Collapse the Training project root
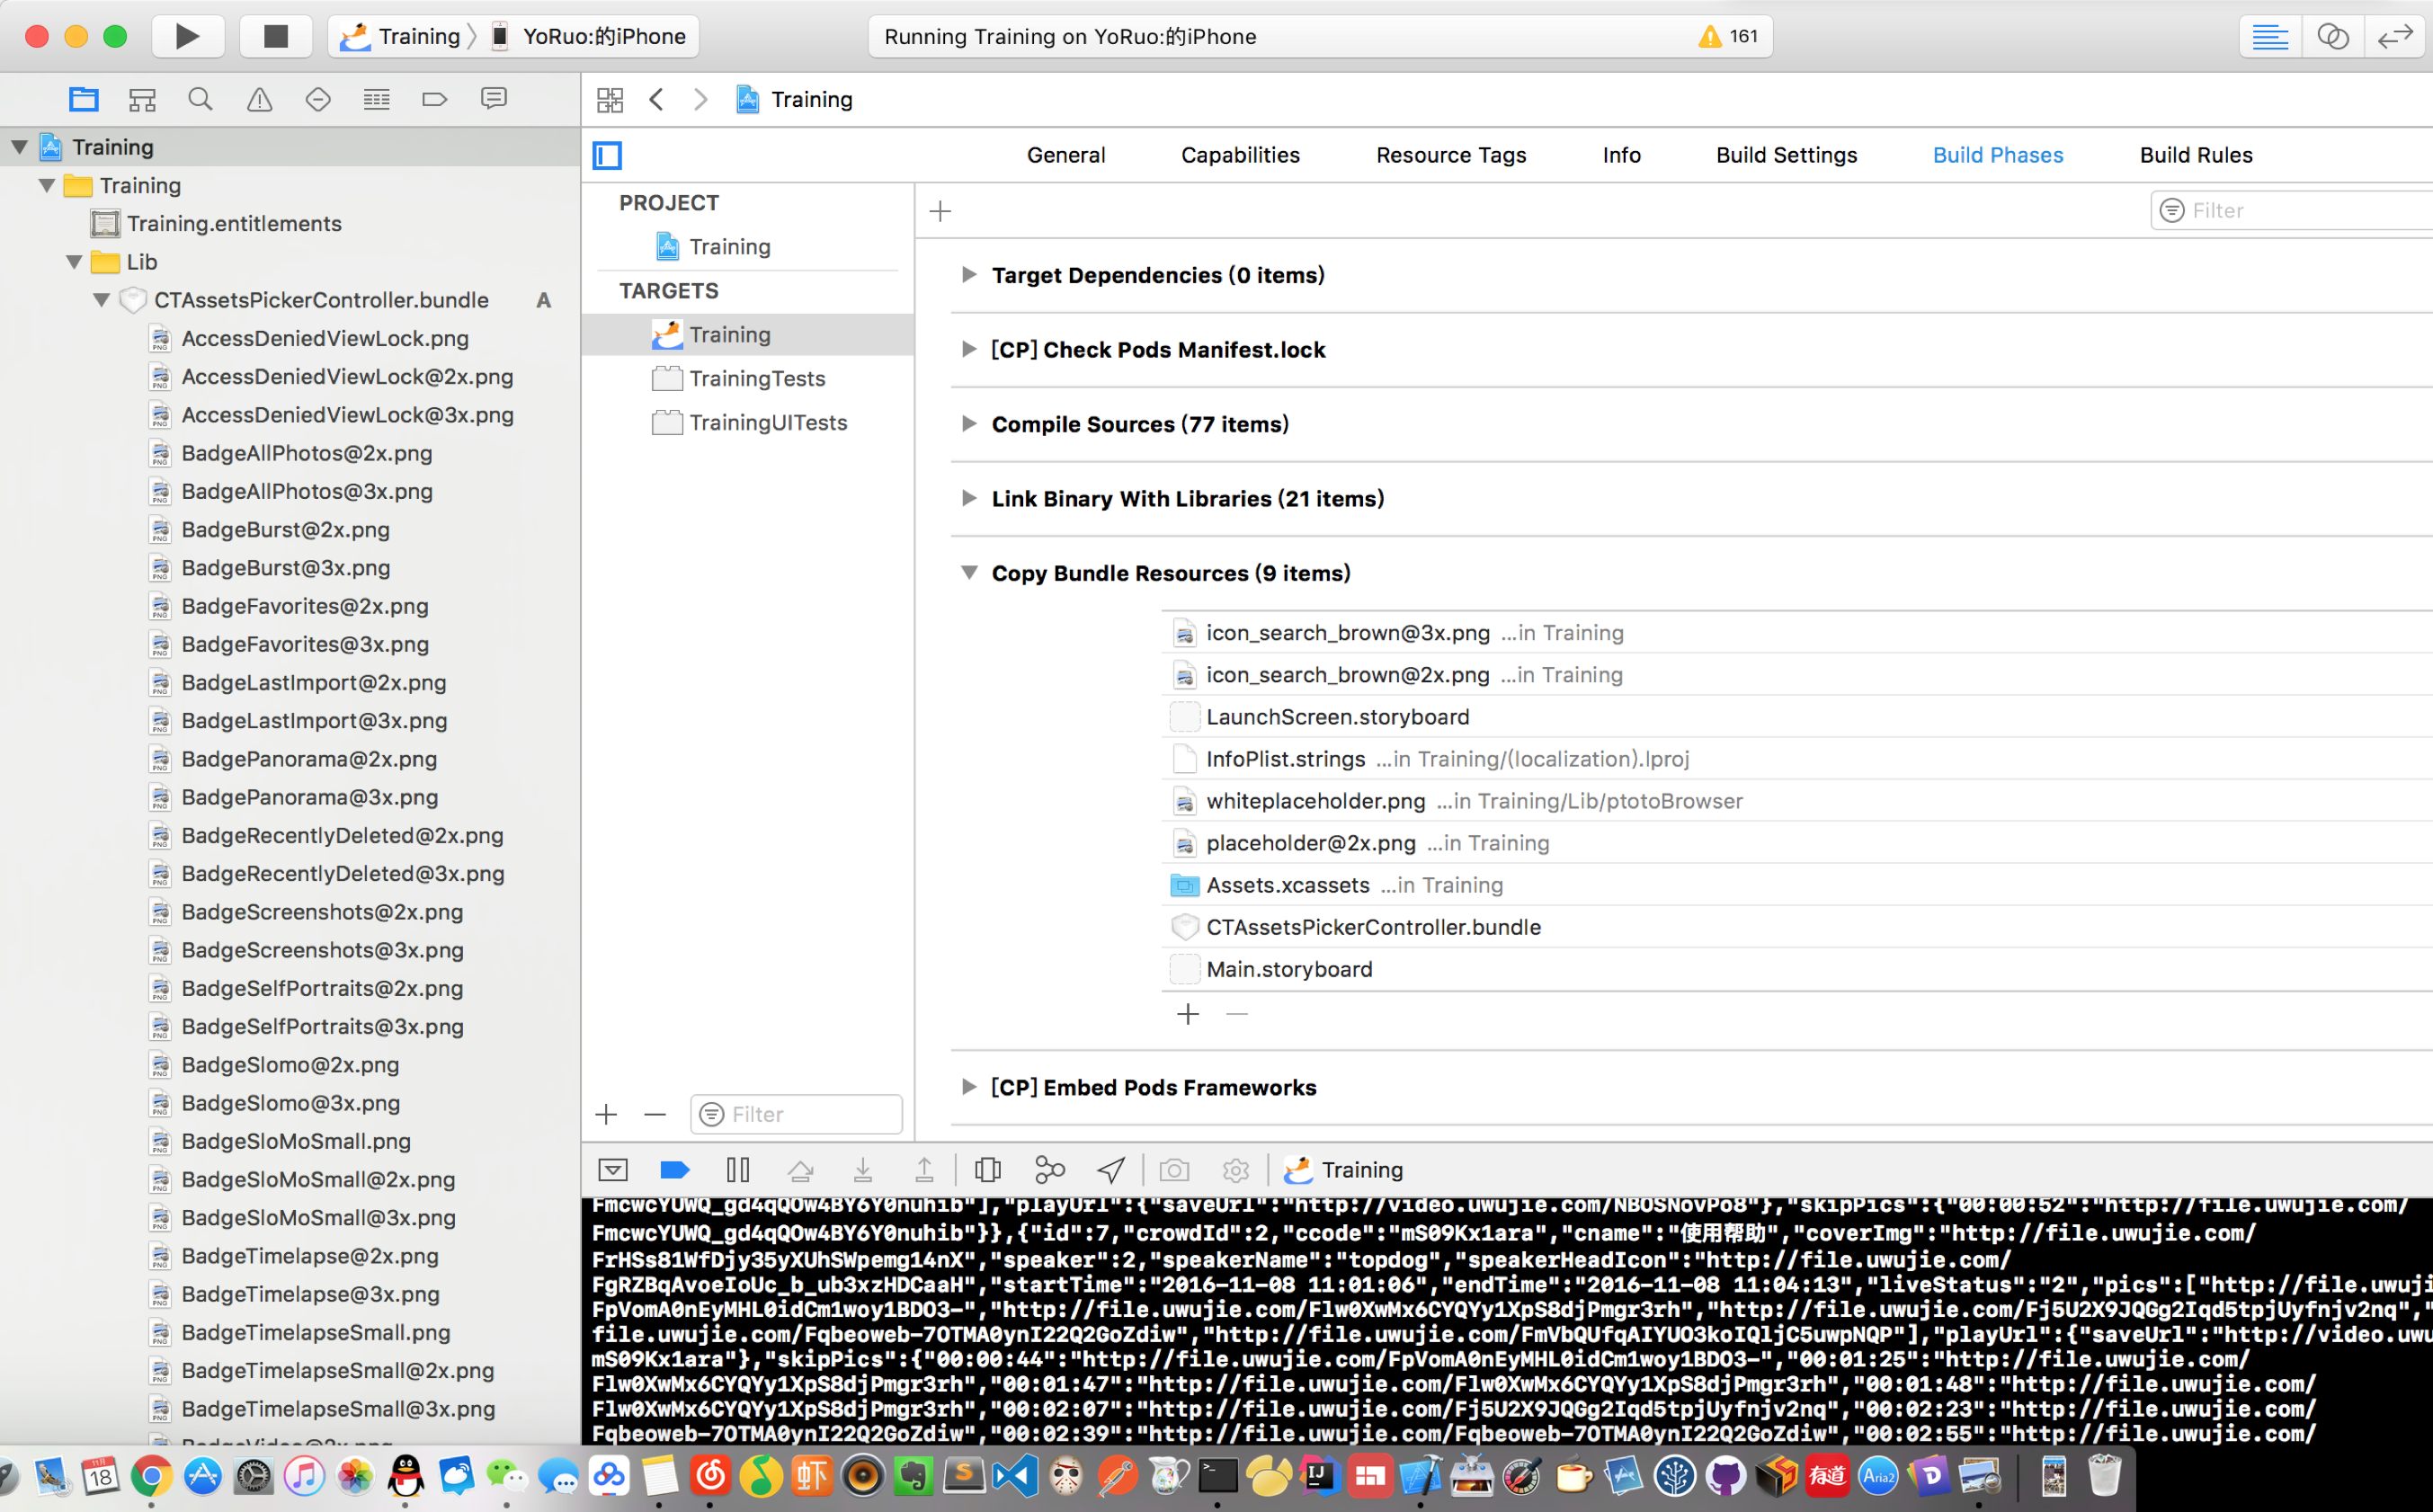Image resolution: width=2433 pixels, height=1512 pixels. point(19,147)
